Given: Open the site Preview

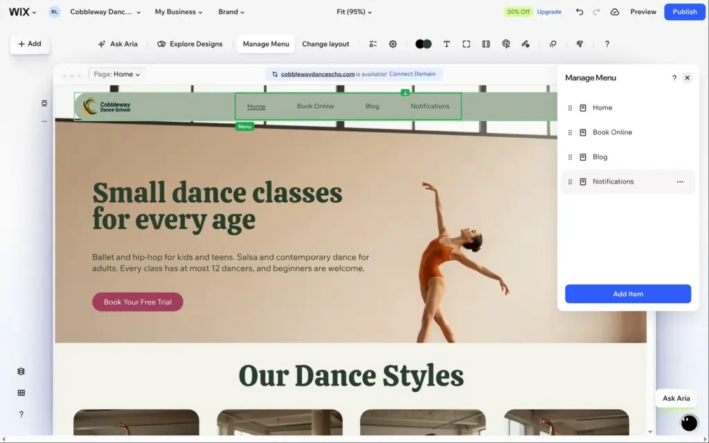Looking at the screenshot, I should (643, 12).
